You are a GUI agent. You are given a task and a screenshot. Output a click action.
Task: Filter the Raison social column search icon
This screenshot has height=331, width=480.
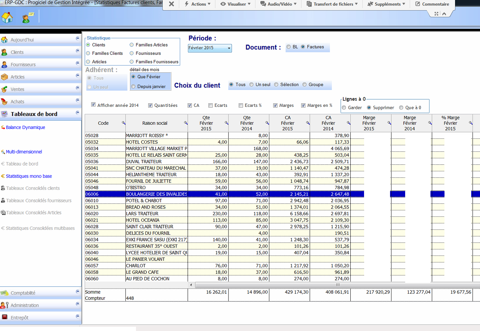coord(186,123)
